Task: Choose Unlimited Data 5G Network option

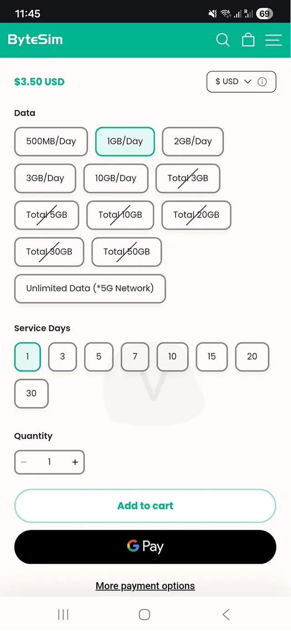Action: pyautogui.click(x=90, y=288)
